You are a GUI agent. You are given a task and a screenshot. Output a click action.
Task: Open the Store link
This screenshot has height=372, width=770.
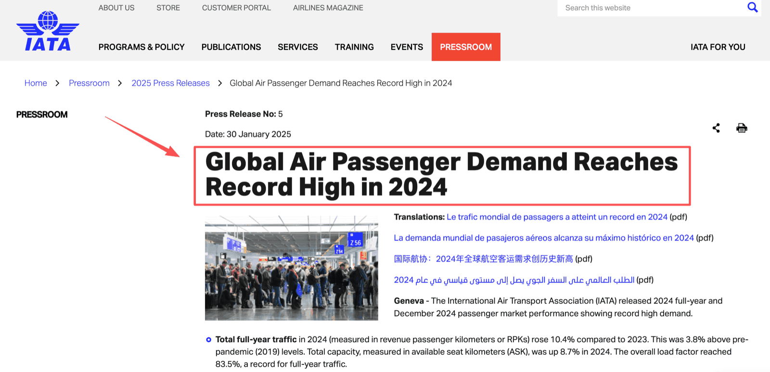pos(168,8)
